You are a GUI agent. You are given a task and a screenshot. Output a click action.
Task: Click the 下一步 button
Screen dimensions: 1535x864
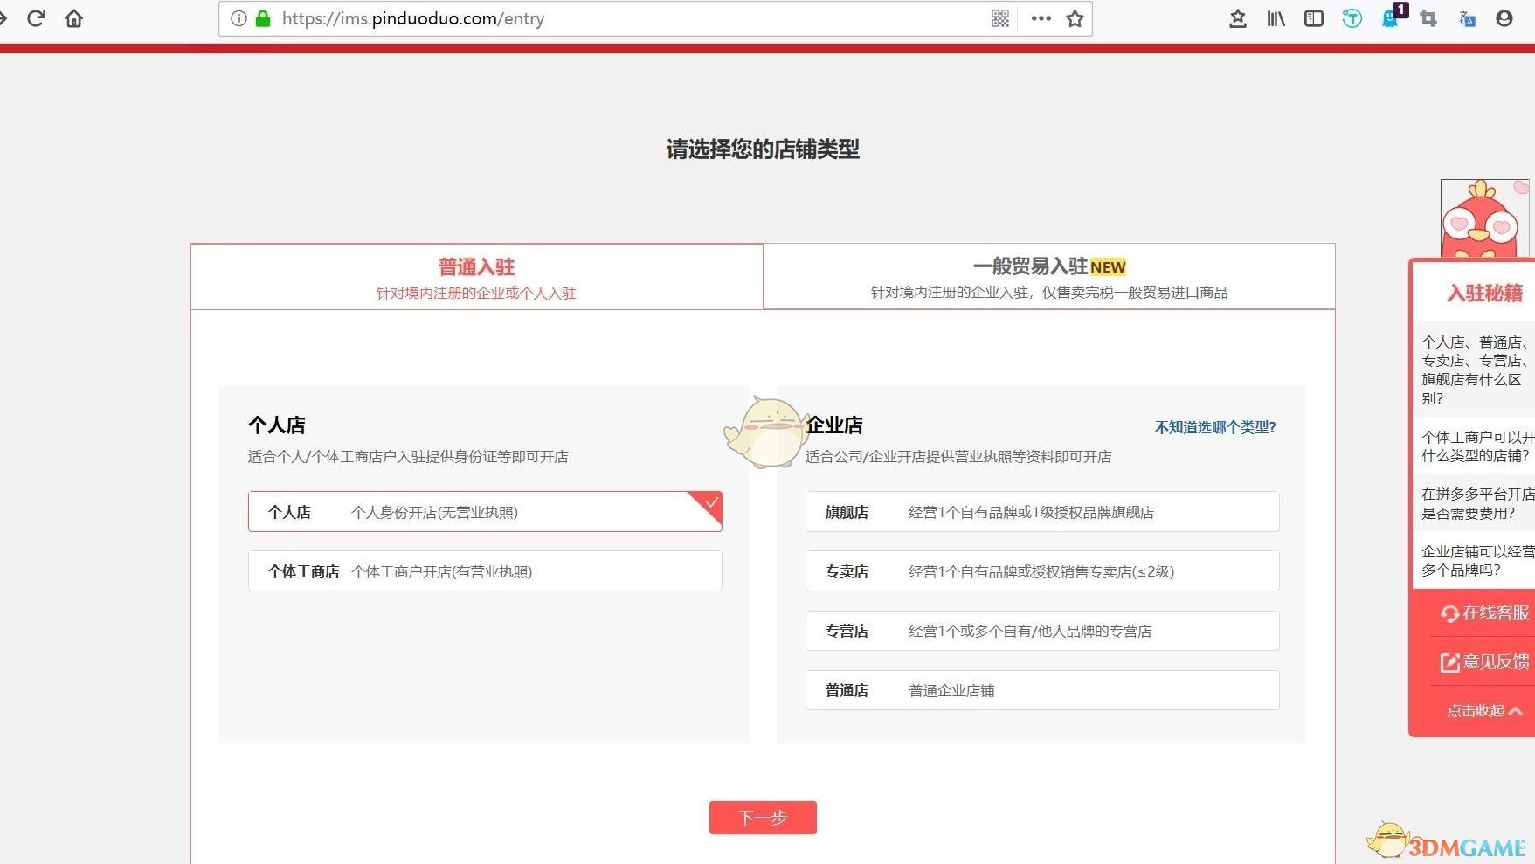coord(763,818)
